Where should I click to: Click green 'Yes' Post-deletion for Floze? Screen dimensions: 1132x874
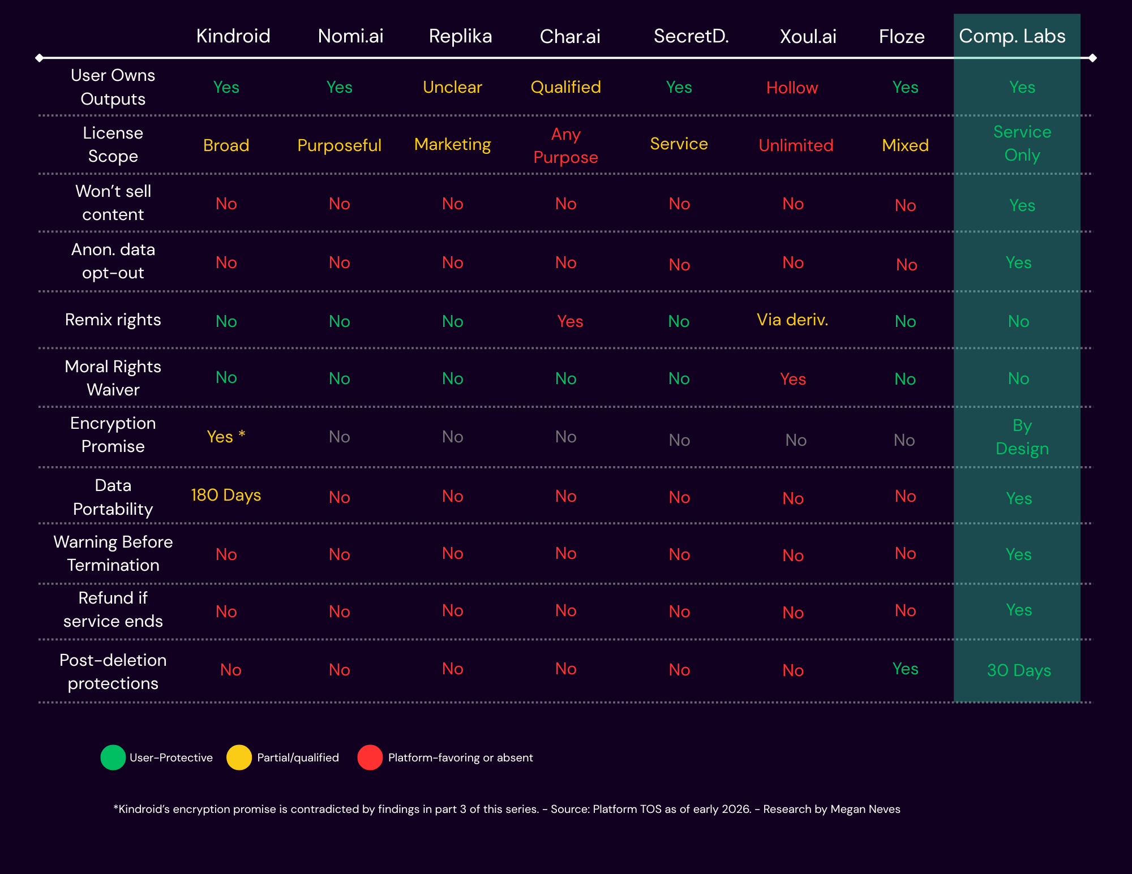click(906, 669)
